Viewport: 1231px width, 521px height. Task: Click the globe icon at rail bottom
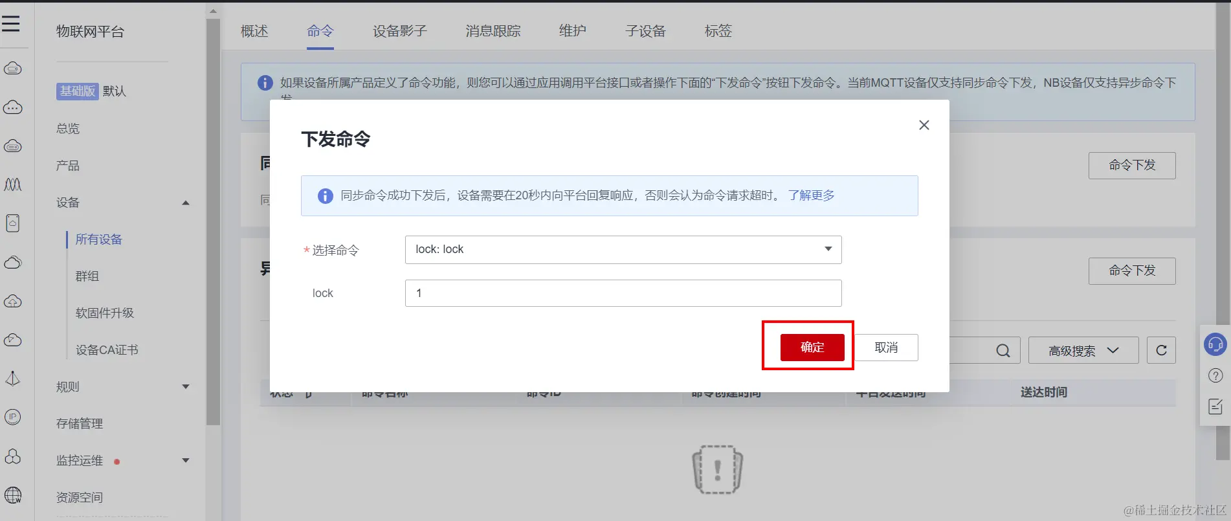click(x=13, y=495)
